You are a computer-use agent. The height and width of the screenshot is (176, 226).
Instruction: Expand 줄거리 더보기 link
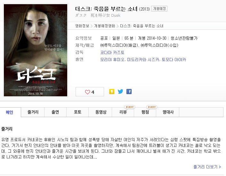pyautogui.click(x=207, y=167)
